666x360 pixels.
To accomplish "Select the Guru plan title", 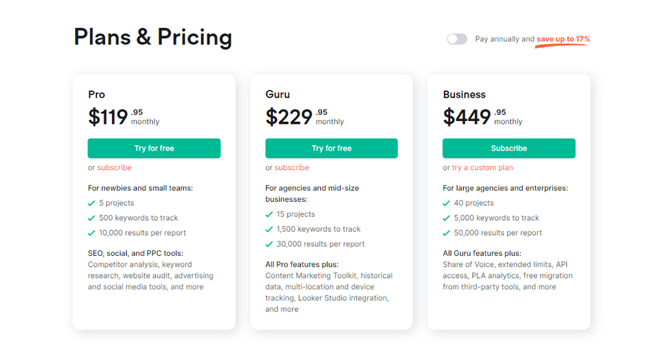I will point(278,95).
